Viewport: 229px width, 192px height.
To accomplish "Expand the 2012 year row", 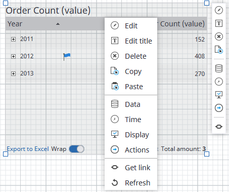I will point(13,56).
